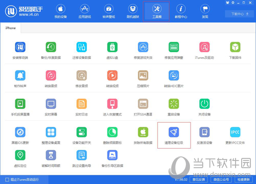
Task: Launch the 转换视频 convert video tool
Action: tap(112, 79)
